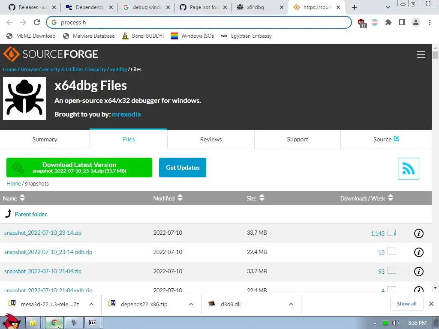The height and width of the screenshot is (329, 439).
Task: Switch to the Support tab
Action: click(x=298, y=139)
